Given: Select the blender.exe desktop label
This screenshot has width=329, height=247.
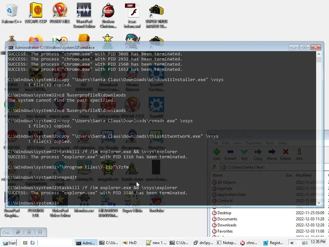Looking at the screenshot, I should point(84,210).
